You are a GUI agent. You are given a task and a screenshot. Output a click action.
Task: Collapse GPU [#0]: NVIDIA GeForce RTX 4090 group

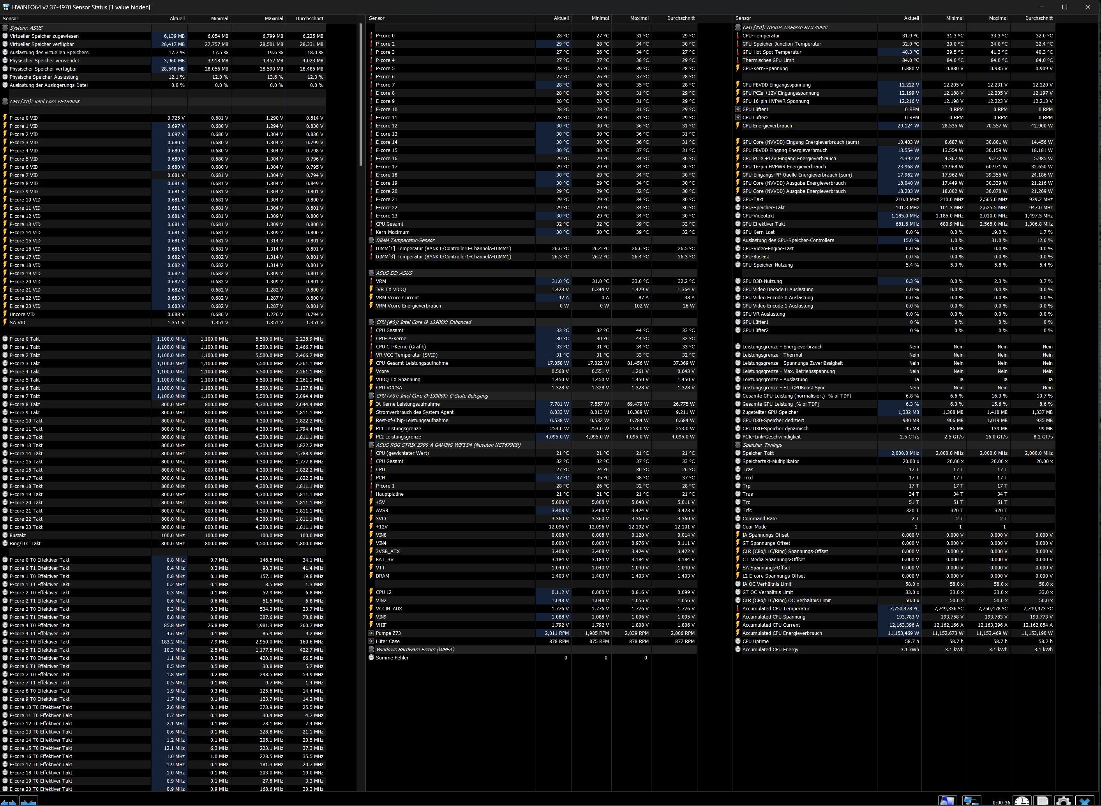(x=784, y=27)
